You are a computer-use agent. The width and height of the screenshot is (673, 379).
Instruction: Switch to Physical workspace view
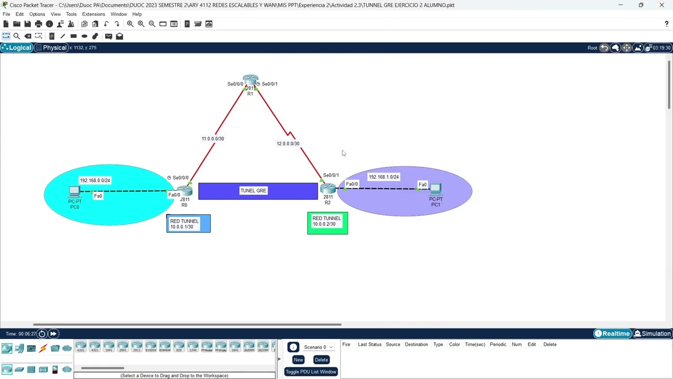51,48
